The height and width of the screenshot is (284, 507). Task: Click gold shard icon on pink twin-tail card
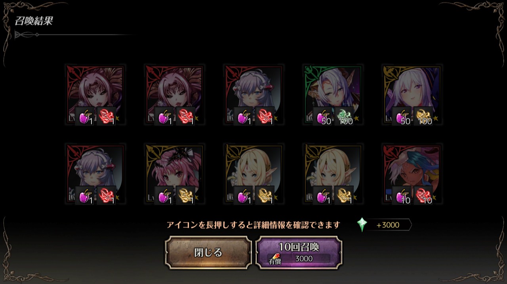click(x=186, y=196)
